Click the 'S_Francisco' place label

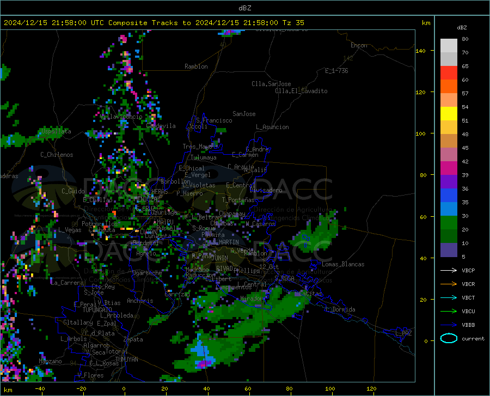pos(214,120)
